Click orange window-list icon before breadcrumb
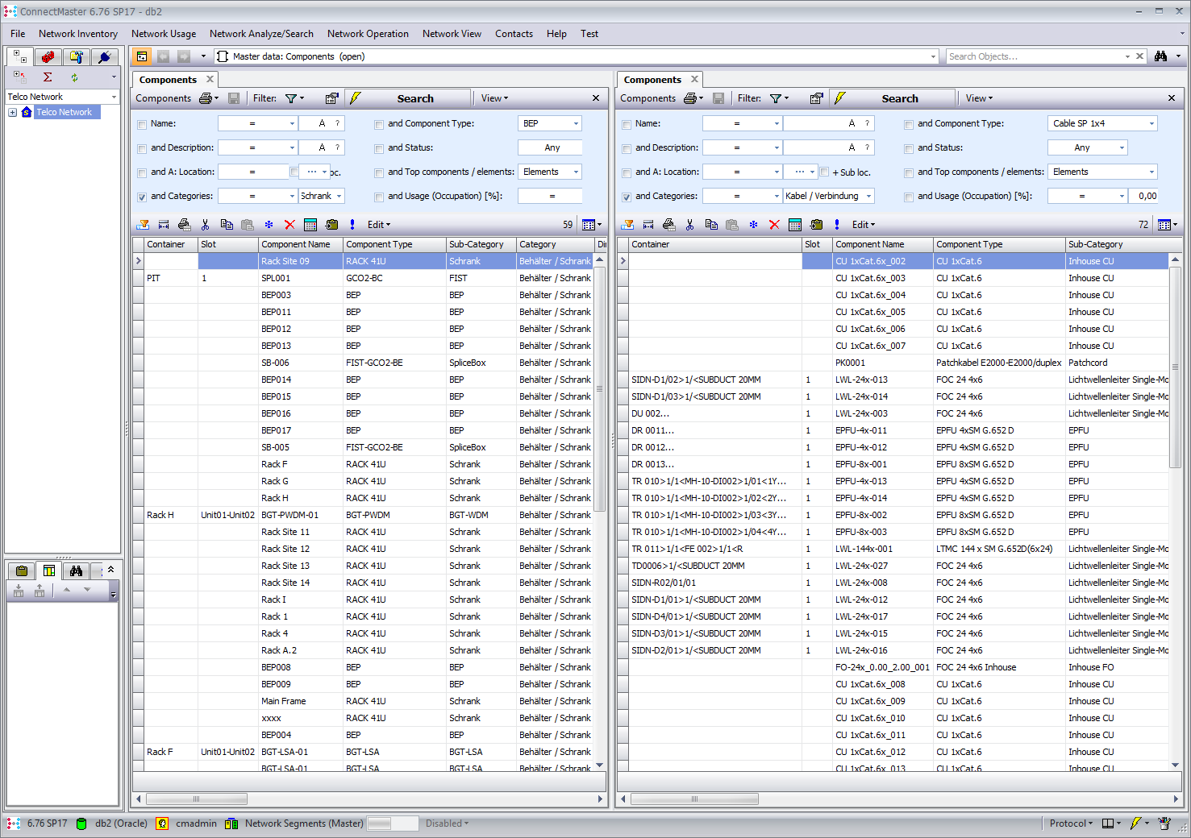1191x838 pixels. [142, 56]
